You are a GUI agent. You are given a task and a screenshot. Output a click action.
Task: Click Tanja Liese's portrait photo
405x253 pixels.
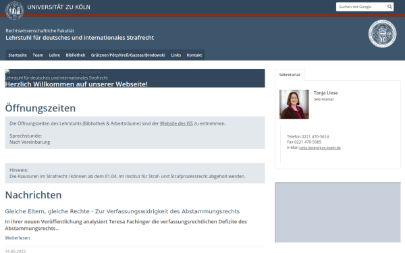pyautogui.click(x=294, y=104)
